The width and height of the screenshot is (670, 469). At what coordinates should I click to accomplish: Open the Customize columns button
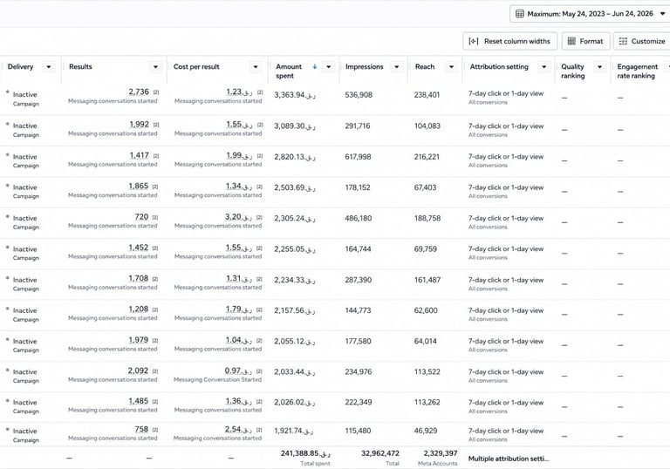[642, 42]
